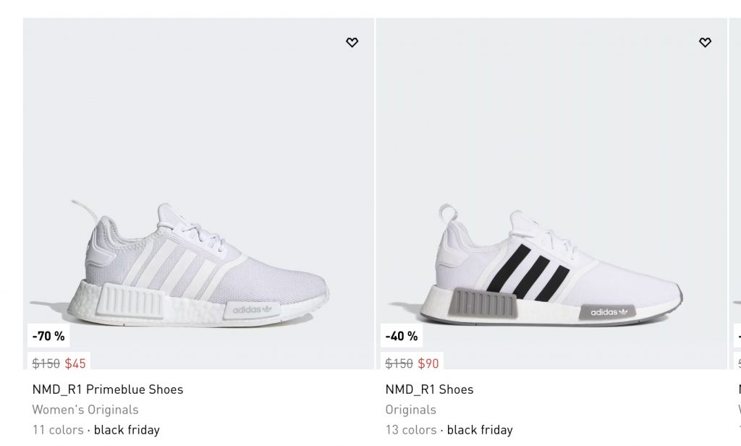Click the -70 % discount badge
Viewport: 741px width, 446px height.
pyautogui.click(x=48, y=336)
